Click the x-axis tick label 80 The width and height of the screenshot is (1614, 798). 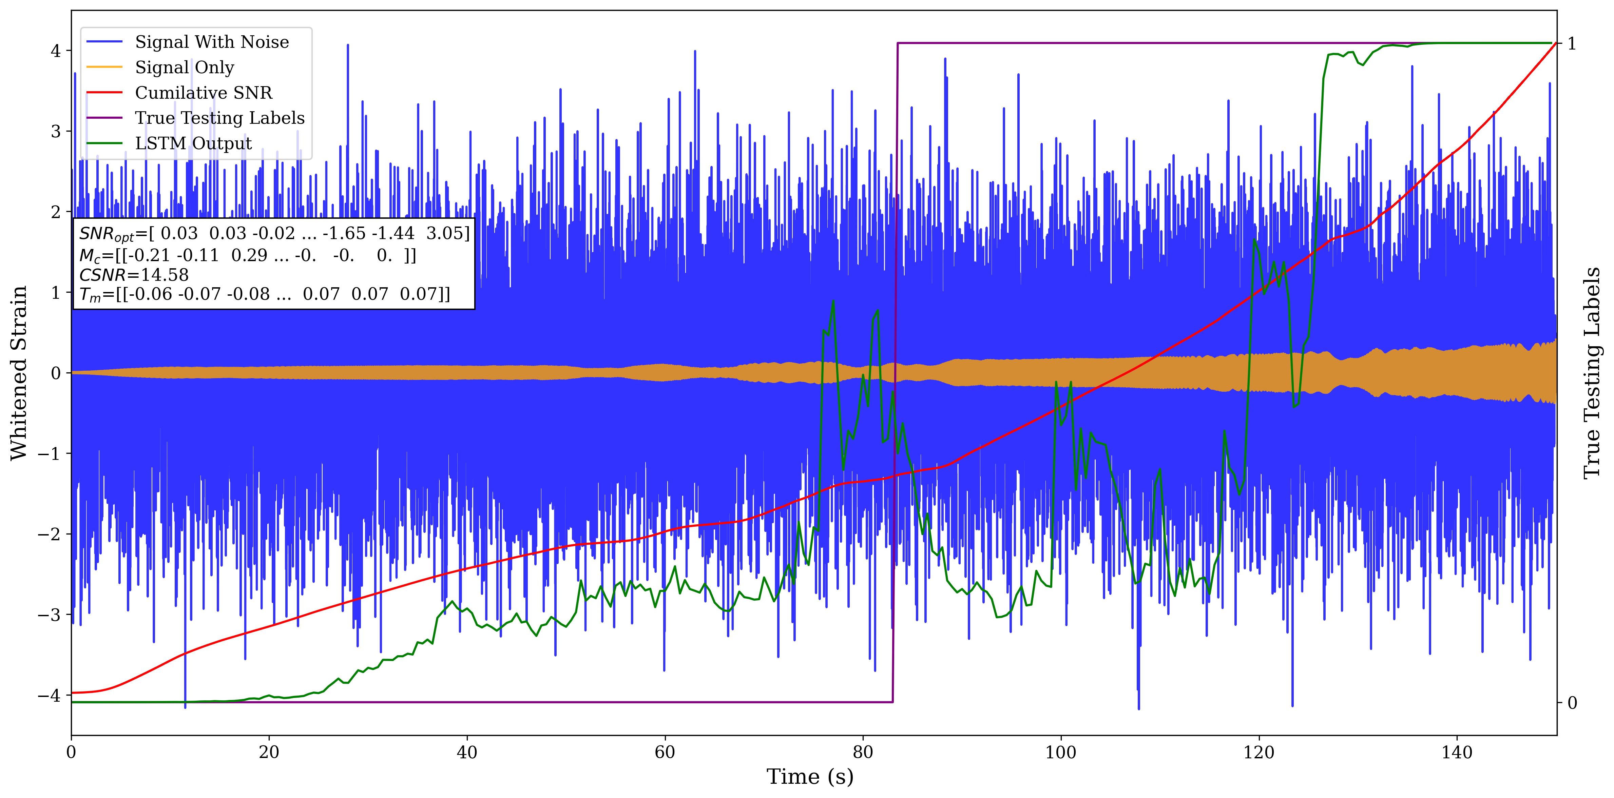click(x=863, y=752)
